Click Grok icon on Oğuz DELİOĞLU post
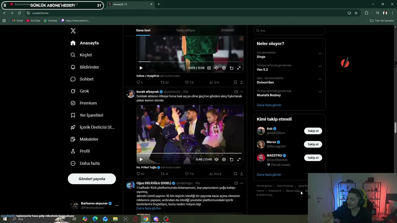397x223 pixels. 236,183
